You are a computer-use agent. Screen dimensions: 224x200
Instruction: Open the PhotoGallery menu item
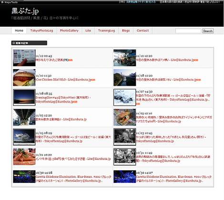(69, 31)
